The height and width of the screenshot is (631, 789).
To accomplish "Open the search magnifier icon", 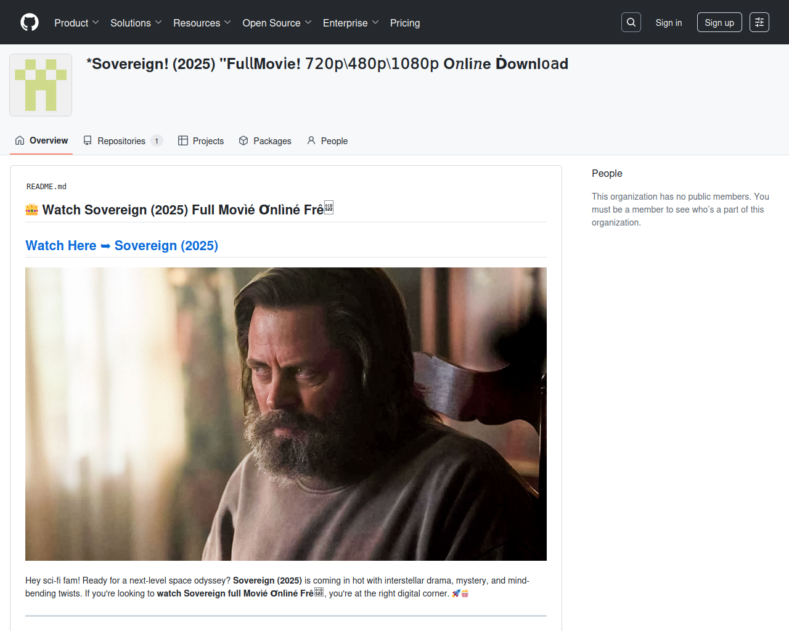I will [x=631, y=22].
